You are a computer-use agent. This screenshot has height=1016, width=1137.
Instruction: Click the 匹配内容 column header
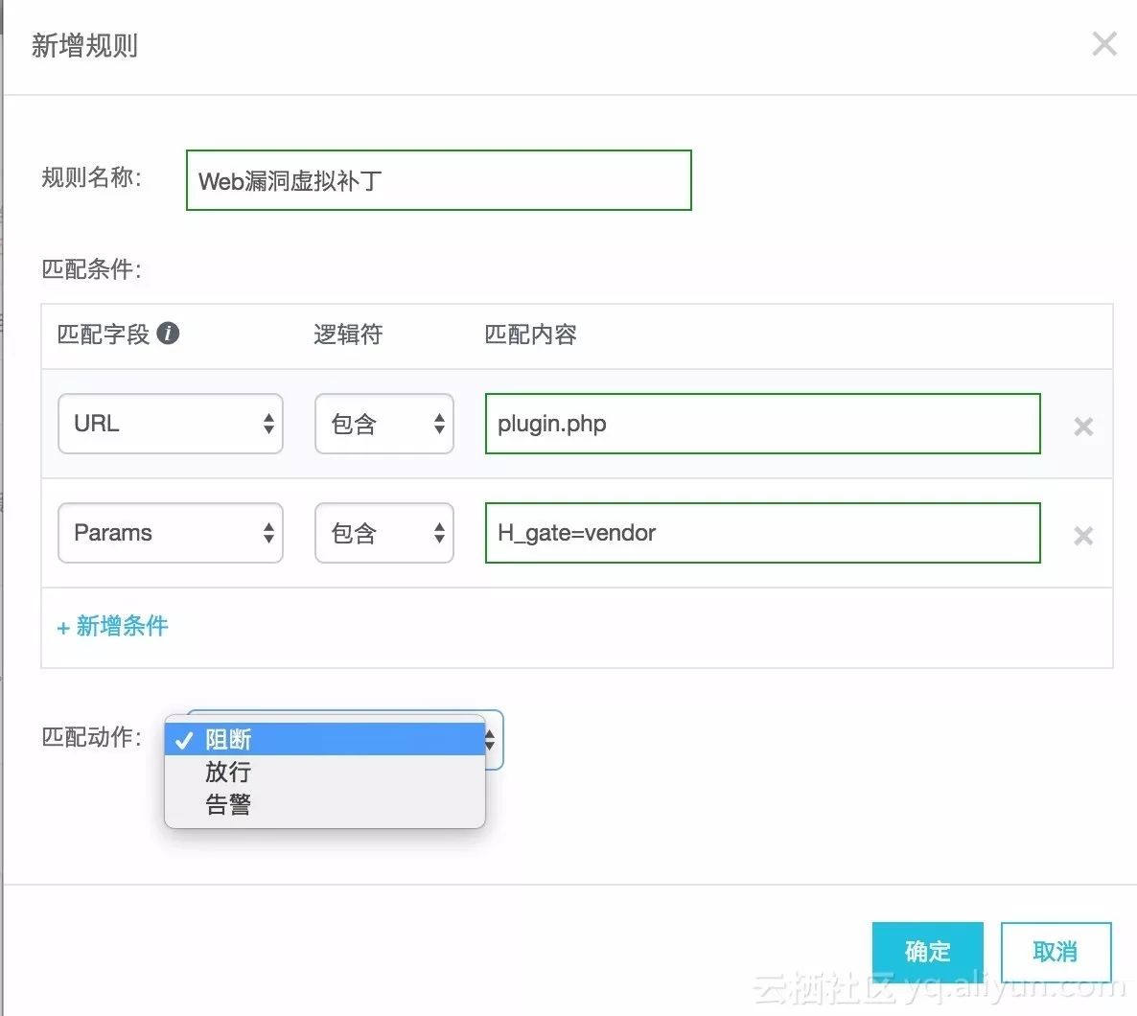(530, 335)
